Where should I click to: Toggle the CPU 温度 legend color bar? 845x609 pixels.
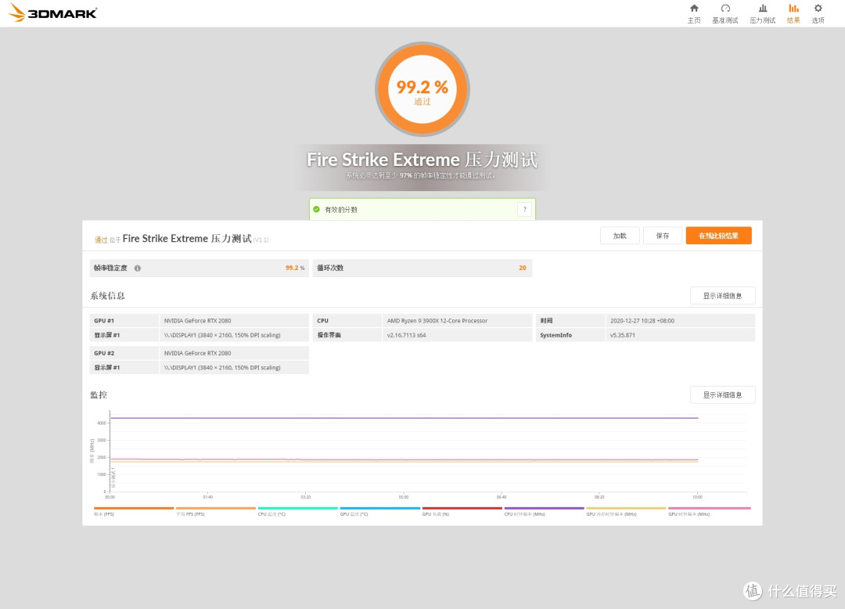click(x=298, y=508)
